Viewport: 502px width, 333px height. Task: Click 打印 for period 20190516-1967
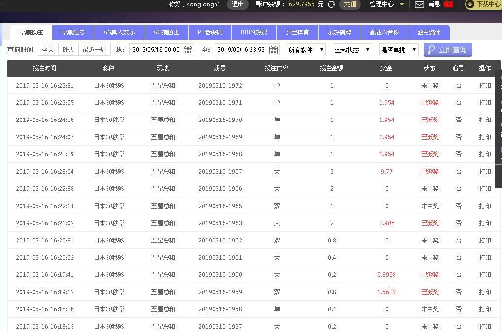[485, 172]
